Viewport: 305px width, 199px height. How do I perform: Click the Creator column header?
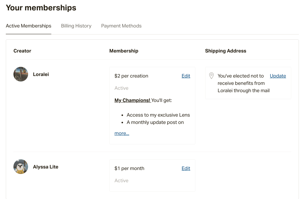[22, 51]
